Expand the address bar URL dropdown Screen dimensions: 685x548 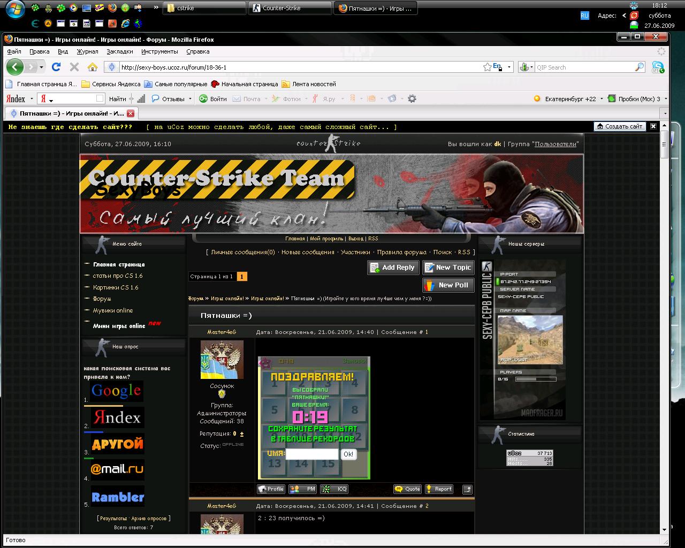[x=509, y=67]
